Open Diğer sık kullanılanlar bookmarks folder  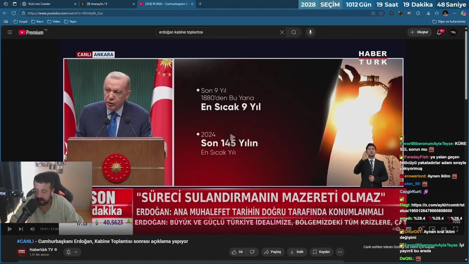tap(449, 22)
